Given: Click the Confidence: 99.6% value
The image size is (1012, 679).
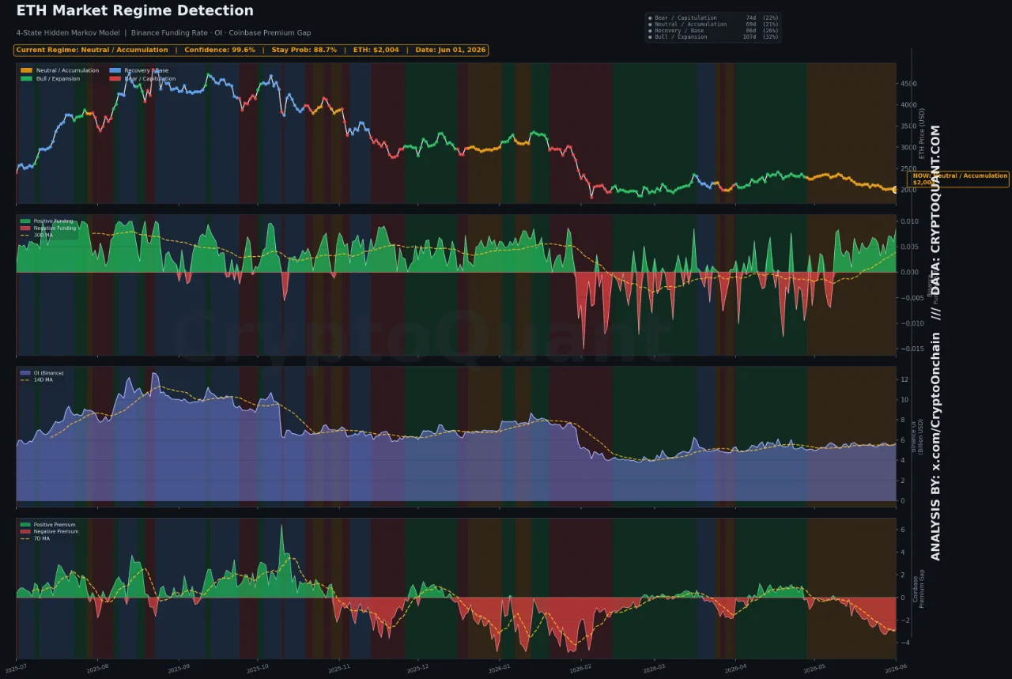Looking at the screenshot, I should coord(220,50).
